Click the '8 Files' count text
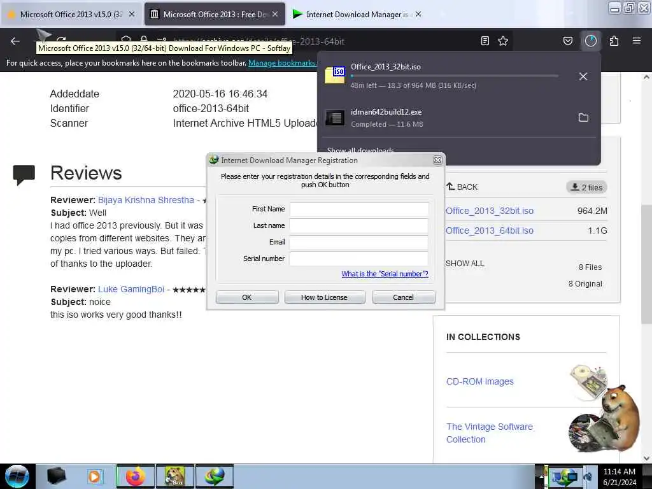 click(x=590, y=267)
